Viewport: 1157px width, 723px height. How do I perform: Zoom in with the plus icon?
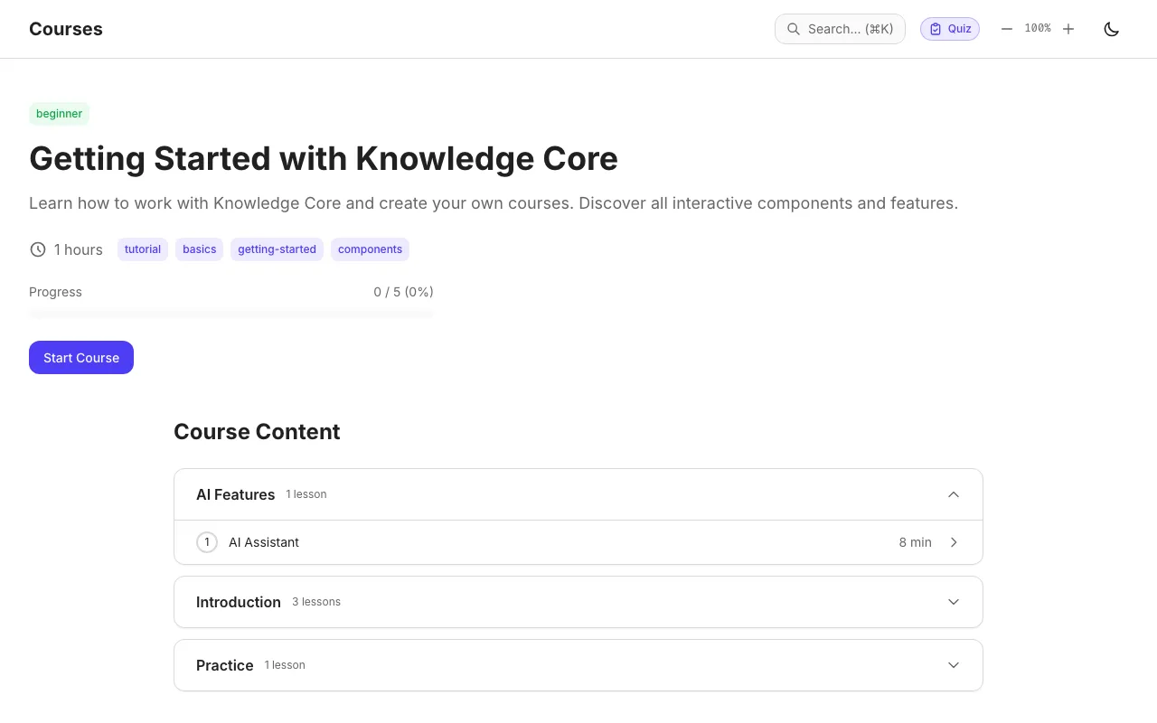tap(1068, 29)
